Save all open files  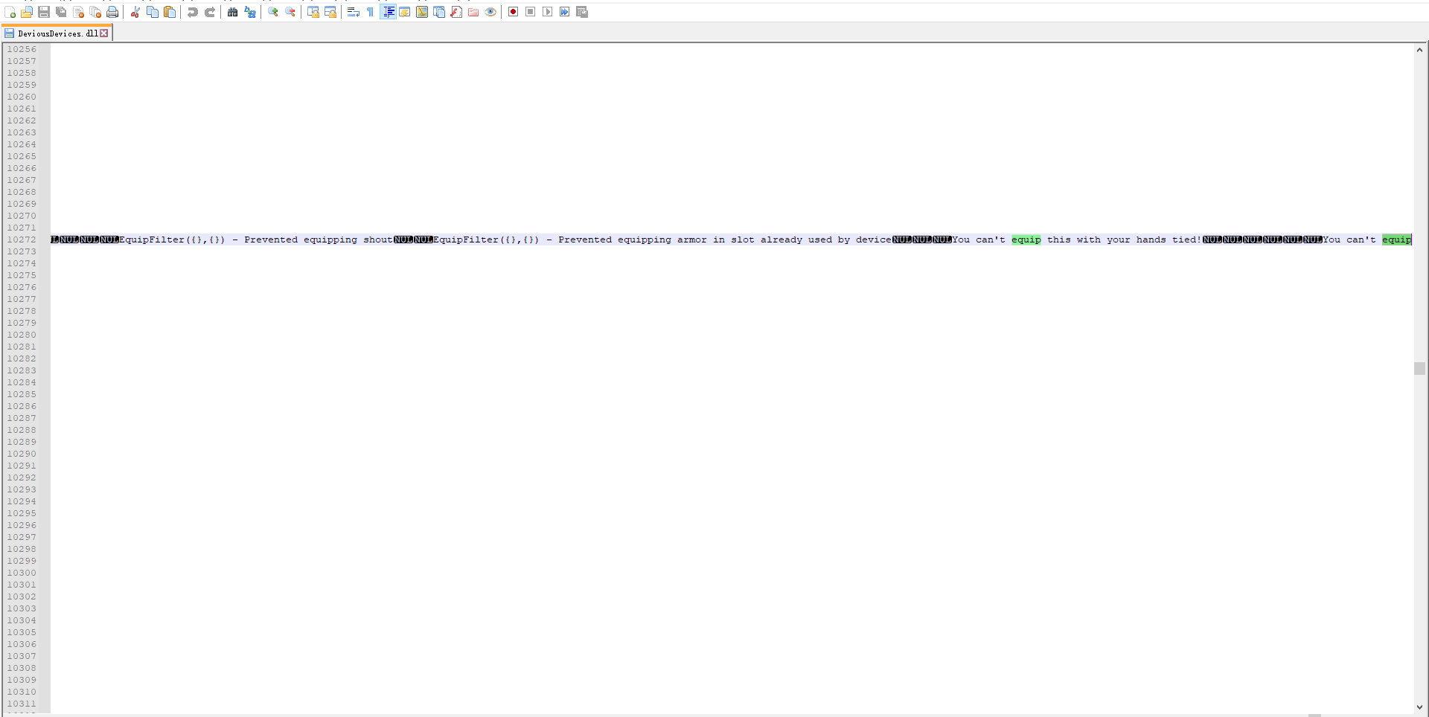point(61,12)
